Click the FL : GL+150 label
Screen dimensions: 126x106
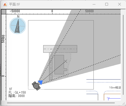(x=17, y=93)
